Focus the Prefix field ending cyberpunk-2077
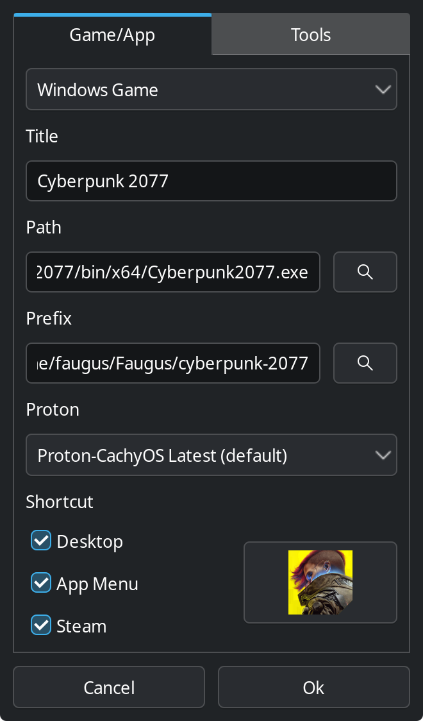The height and width of the screenshot is (721, 423). pos(172,363)
